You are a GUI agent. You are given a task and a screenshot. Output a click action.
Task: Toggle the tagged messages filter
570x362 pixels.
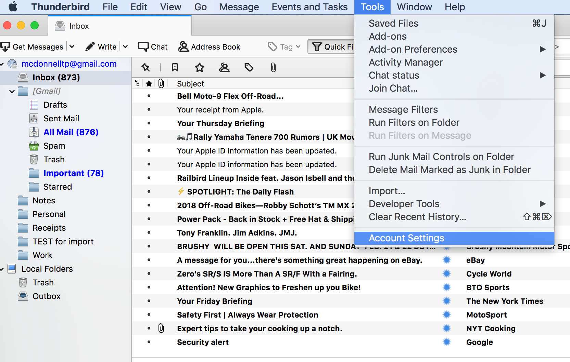click(x=249, y=67)
